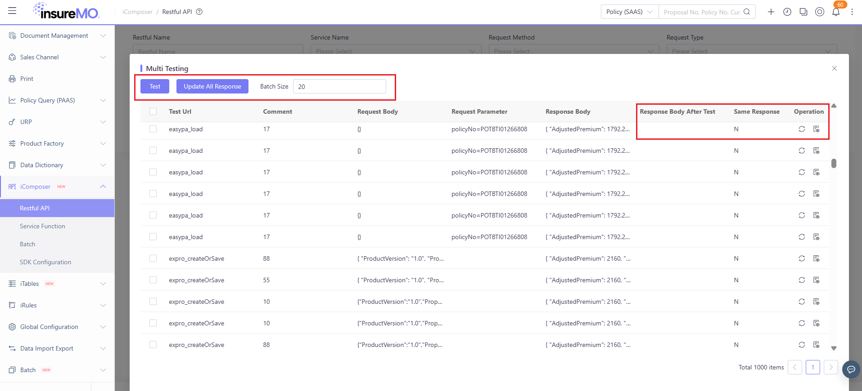Check the expro_createOrSave comment 55 row checkbox

click(153, 280)
